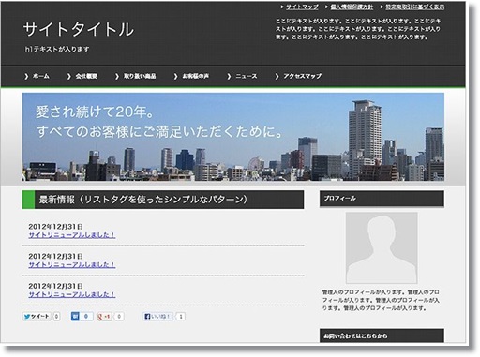Open the 個人情報保護方針 link
Viewport: 480px width, 357px height.
coord(352,7)
